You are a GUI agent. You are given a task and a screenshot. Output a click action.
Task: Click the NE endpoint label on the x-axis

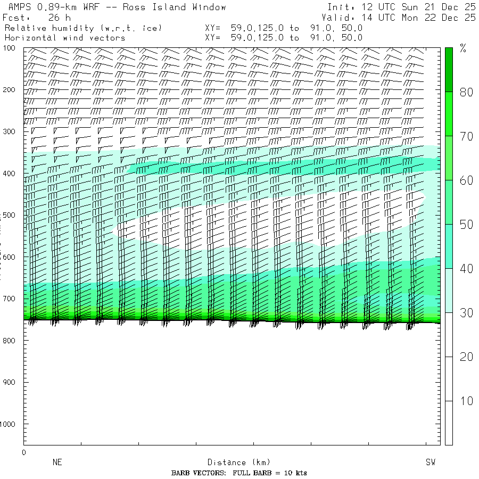point(57,463)
